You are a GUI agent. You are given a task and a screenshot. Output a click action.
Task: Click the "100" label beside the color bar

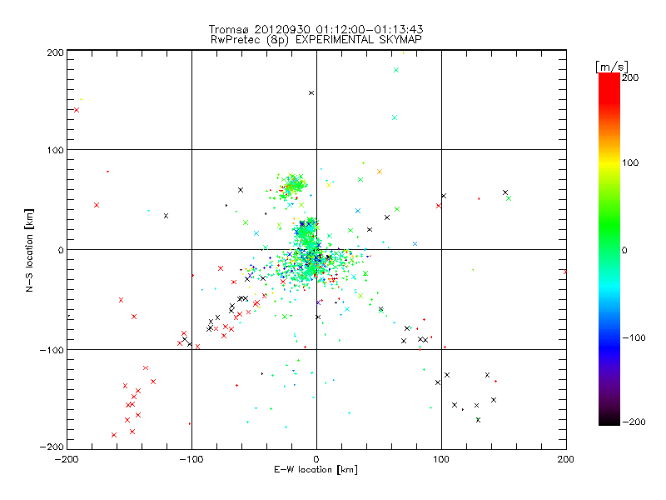click(x=630, y=162)
